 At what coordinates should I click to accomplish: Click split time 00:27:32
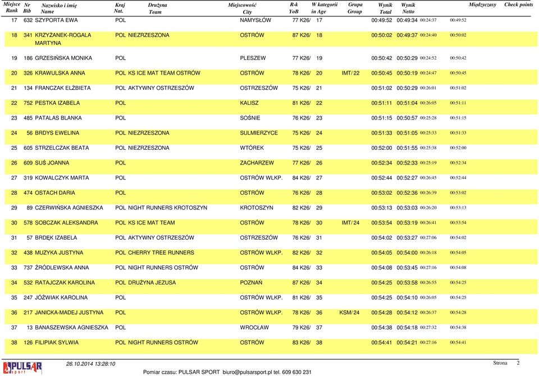coord(428,328)
